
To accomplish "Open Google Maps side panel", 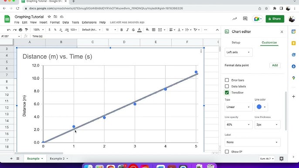I will click(293, 78).
